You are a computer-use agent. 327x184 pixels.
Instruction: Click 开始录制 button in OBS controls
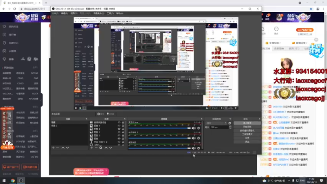coord(247,127)
